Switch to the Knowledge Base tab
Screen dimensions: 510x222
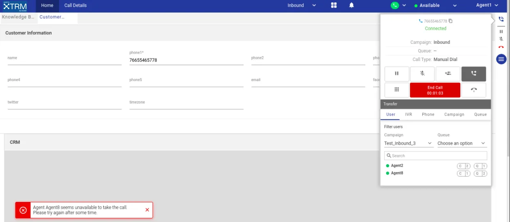(x=18, y=17)
